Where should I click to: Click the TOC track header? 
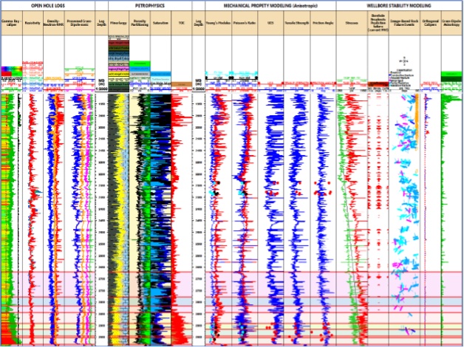point(181,24)
